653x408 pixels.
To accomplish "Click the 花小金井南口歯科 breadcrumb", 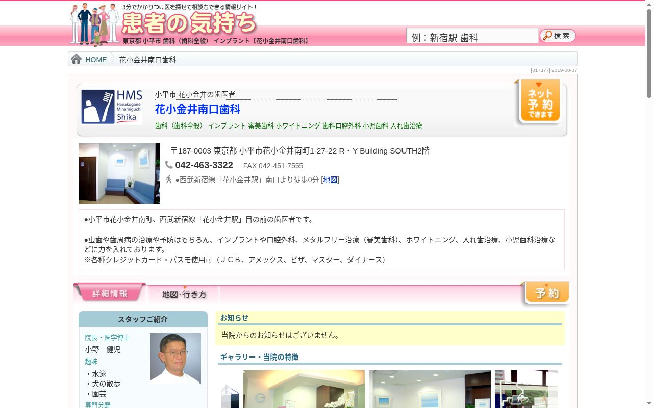I will (x=147, y=60).
